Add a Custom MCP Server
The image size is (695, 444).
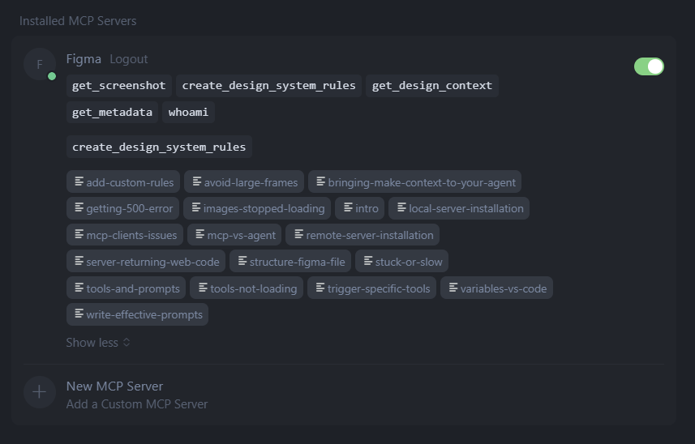point(136,403)
